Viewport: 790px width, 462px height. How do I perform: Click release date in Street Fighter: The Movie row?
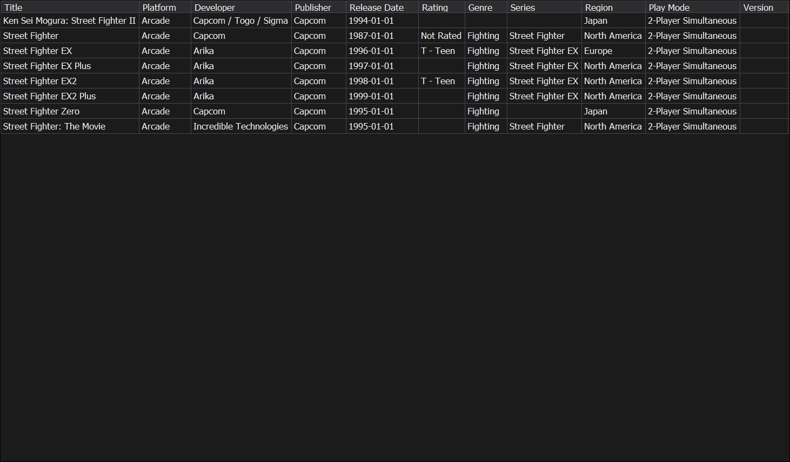[382, 126]
